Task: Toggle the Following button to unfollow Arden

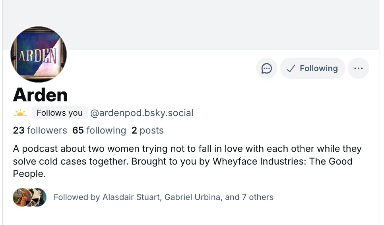Action: (312, 68)
